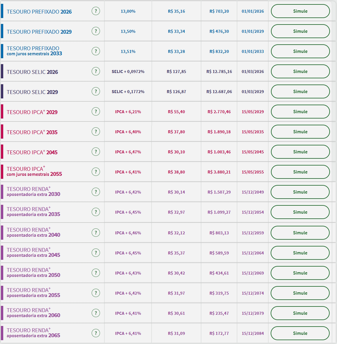Image resolution: width=337 pixels, height=344 pixels.
Task: Click question mark for Tesouro Renda+ 2050
Action: tap(96, 273)
